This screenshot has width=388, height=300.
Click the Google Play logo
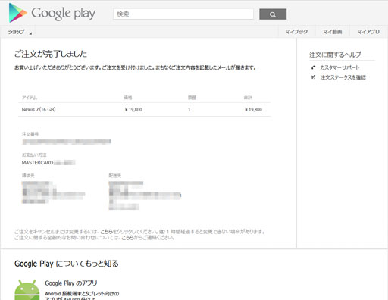[x=52, y=13]
